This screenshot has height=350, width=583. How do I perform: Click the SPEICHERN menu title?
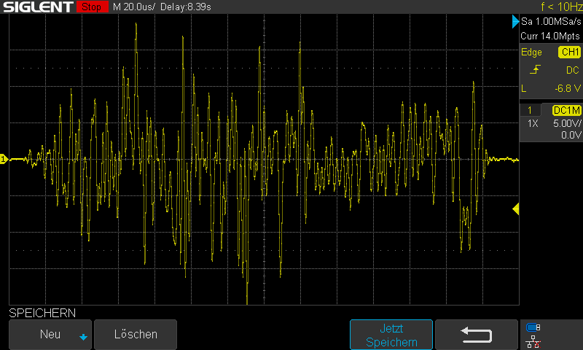tap(42, 314)
